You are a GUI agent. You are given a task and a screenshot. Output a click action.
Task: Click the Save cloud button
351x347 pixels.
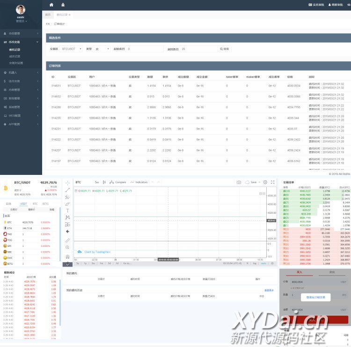[251, 182]
